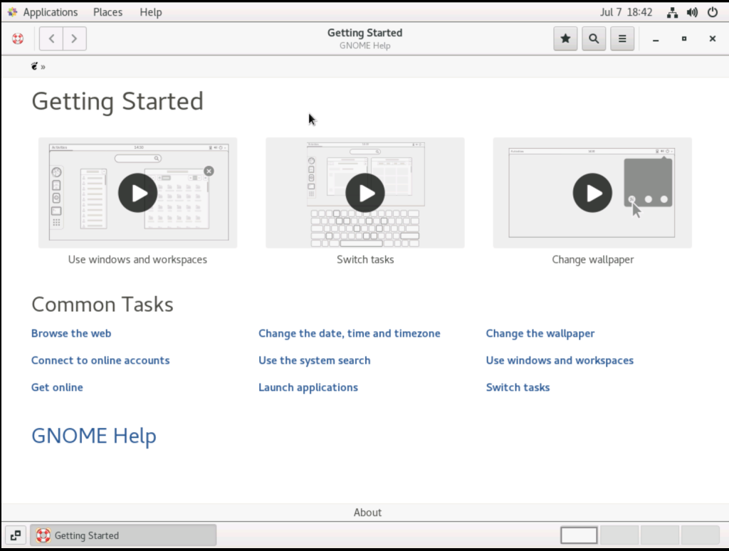Screen dimensions: 729x551
Task: Play the Switch tasks video
Action: [x=365, y=193]
